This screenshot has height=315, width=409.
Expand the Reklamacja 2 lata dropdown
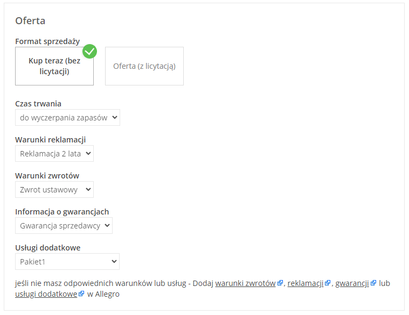pos(54,153)
